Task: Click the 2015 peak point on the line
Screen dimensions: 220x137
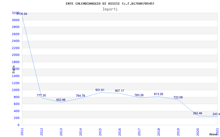Action: click(100, 92)
